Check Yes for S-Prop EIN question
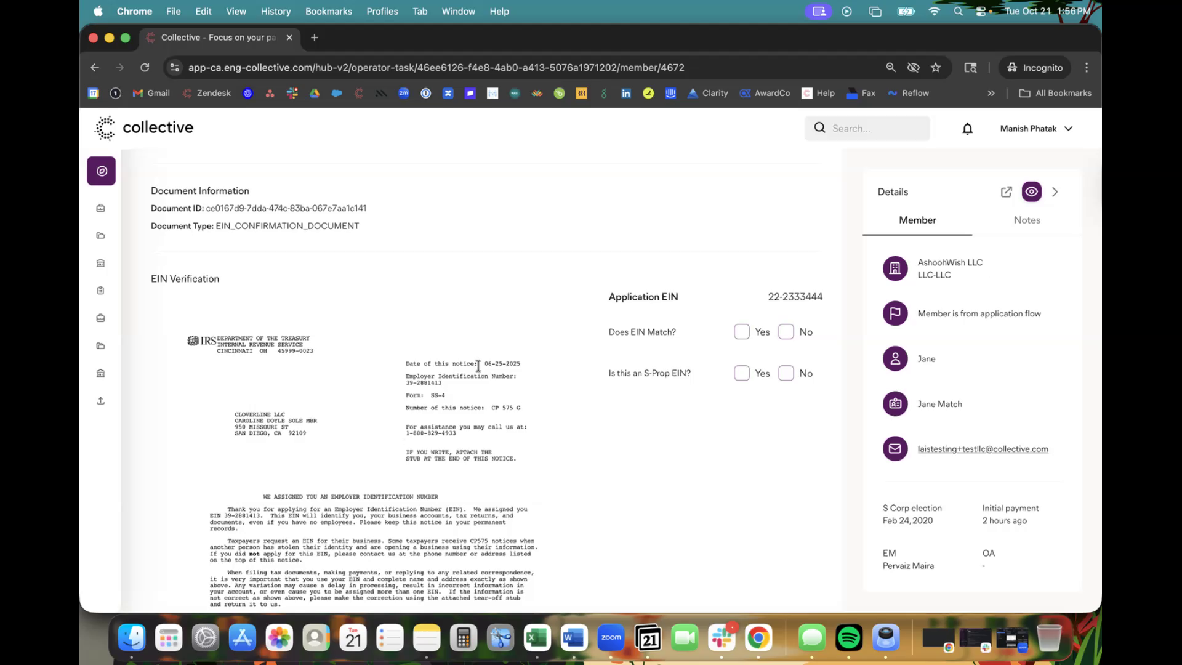Screen dimensions: 1182x665 pyautogui.click(x=742, y=373)
